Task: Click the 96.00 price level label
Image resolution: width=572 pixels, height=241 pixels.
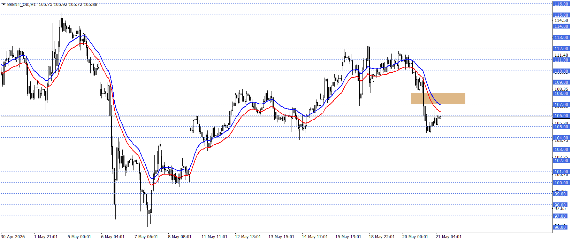Action: coord(560,227)
